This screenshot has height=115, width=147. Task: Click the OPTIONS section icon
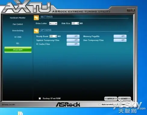coord(36,31)
